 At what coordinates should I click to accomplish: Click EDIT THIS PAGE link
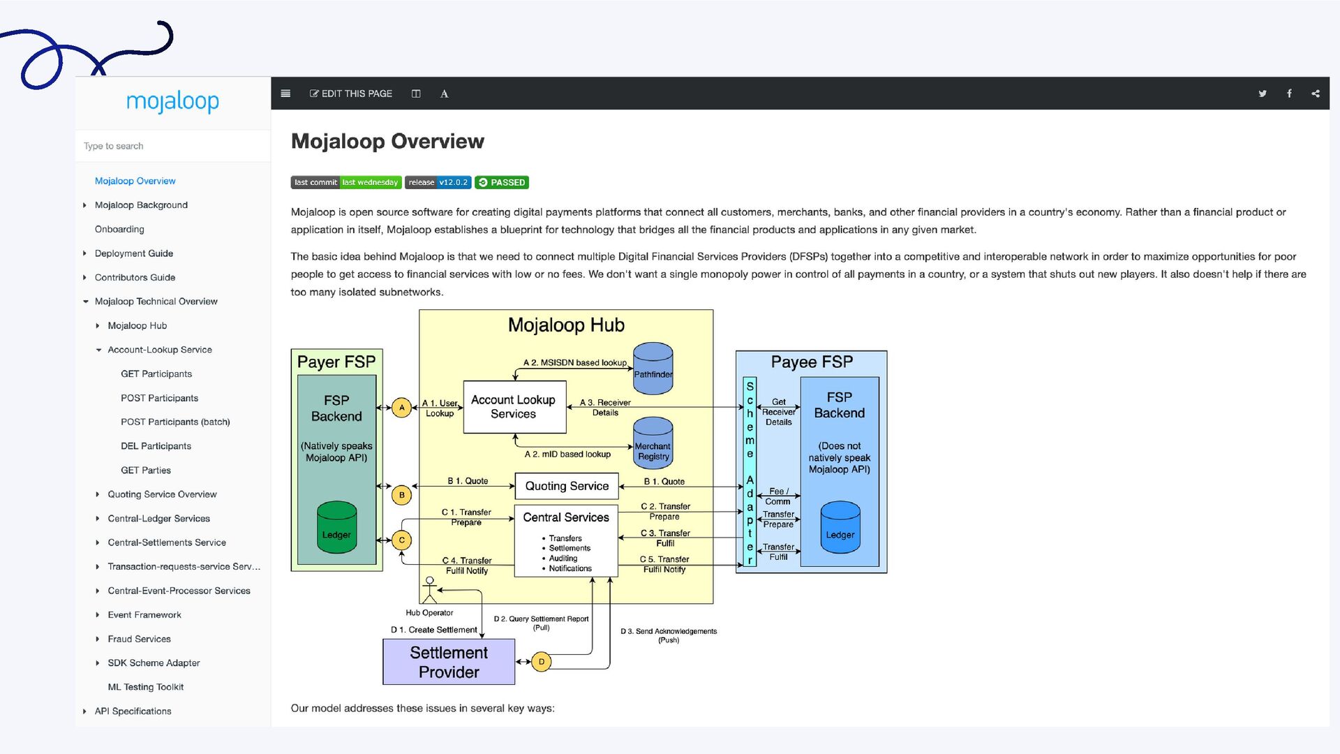click(x=351, y=94)
